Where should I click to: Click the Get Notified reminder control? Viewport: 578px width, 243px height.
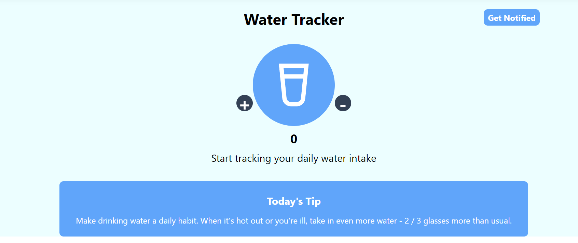(x=511, y=17)
